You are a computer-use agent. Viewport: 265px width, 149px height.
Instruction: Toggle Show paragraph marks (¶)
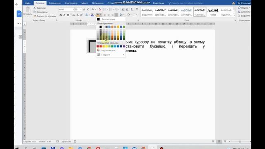[137, 10]
